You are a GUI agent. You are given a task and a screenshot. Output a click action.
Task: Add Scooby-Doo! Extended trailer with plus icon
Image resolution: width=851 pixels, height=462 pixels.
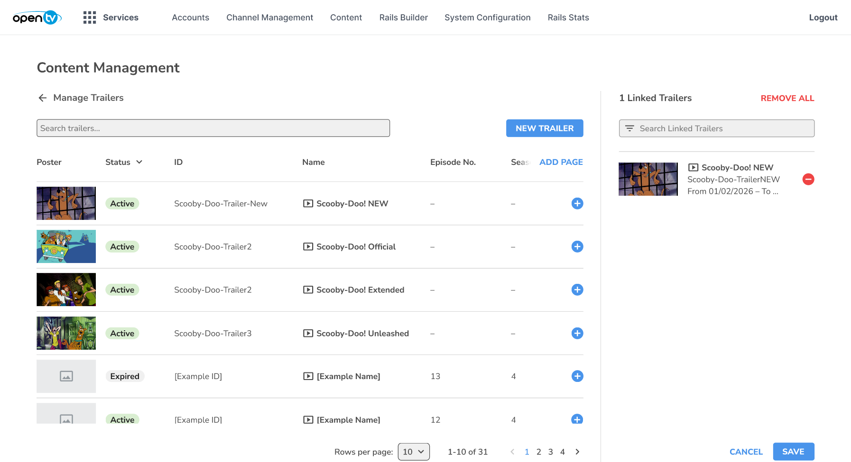click(x=577, y=290)
